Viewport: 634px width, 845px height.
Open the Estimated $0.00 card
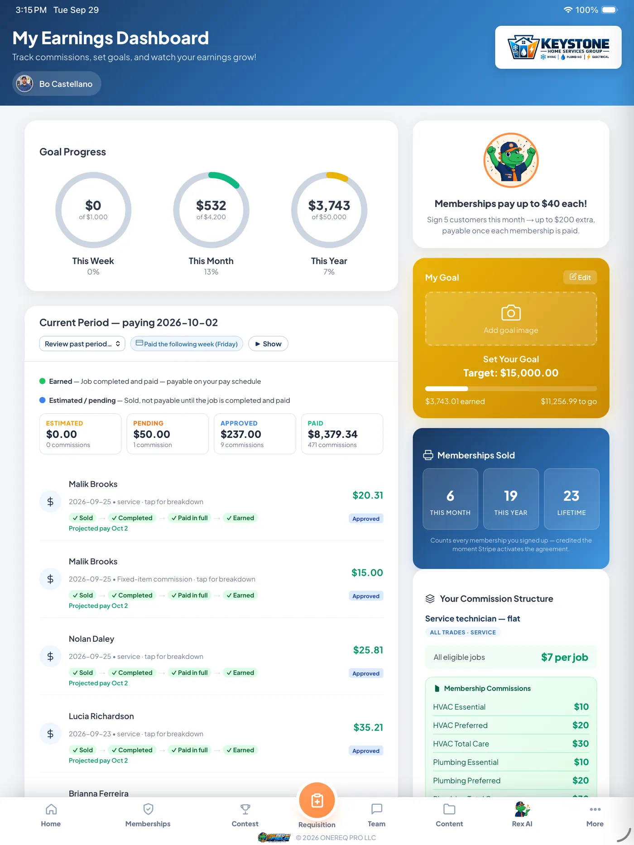point(80,434)
